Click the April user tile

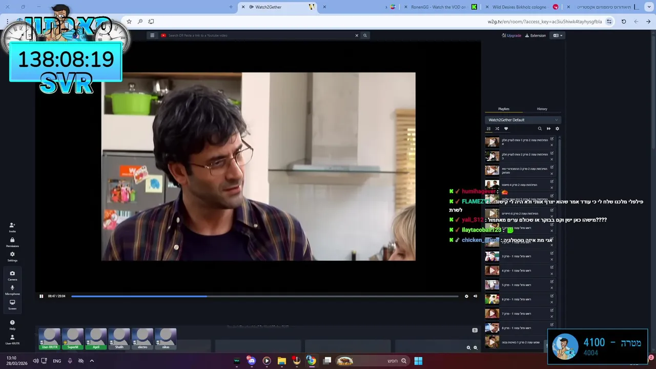pos(96,339)
